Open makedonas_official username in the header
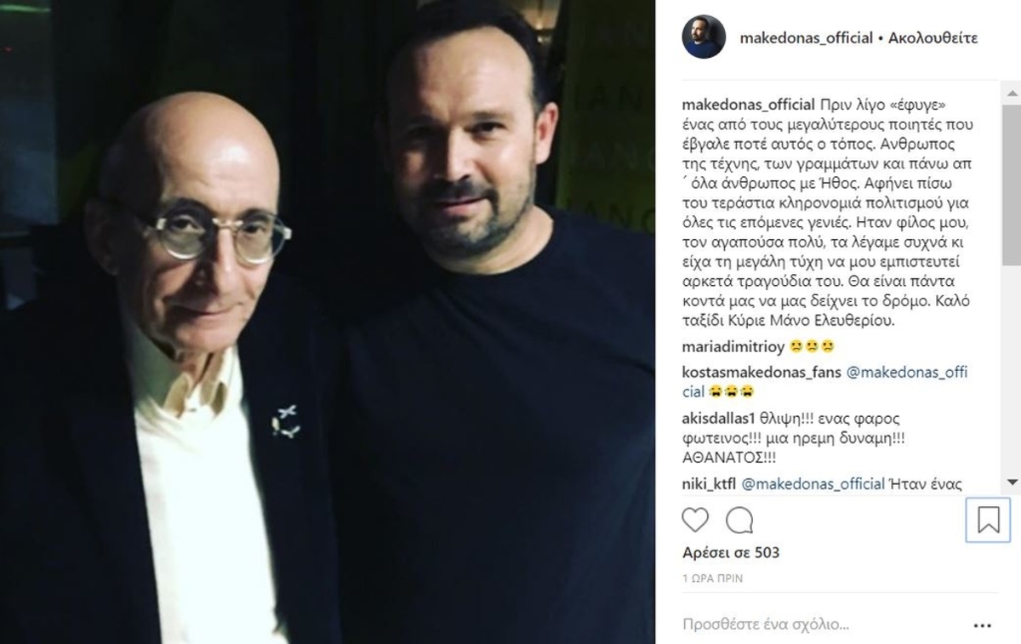 tap(807, 38)
